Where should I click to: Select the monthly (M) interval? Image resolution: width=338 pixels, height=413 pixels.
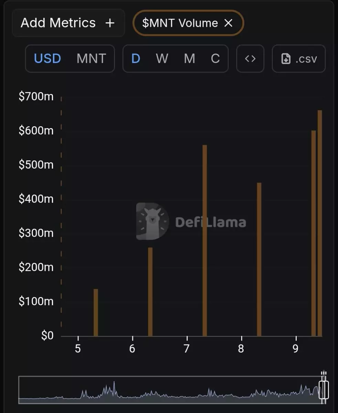coord(189,59)
